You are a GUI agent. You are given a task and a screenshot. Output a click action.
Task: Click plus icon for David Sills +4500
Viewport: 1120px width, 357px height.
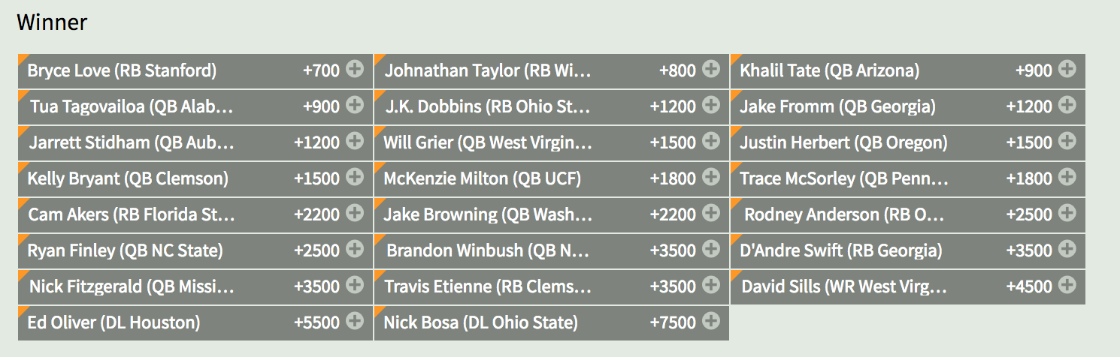1067,286
